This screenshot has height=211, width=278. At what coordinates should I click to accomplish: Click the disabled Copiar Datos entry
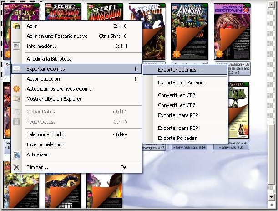click(76, 112)
